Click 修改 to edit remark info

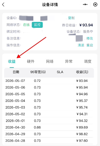tap(90, 38)
